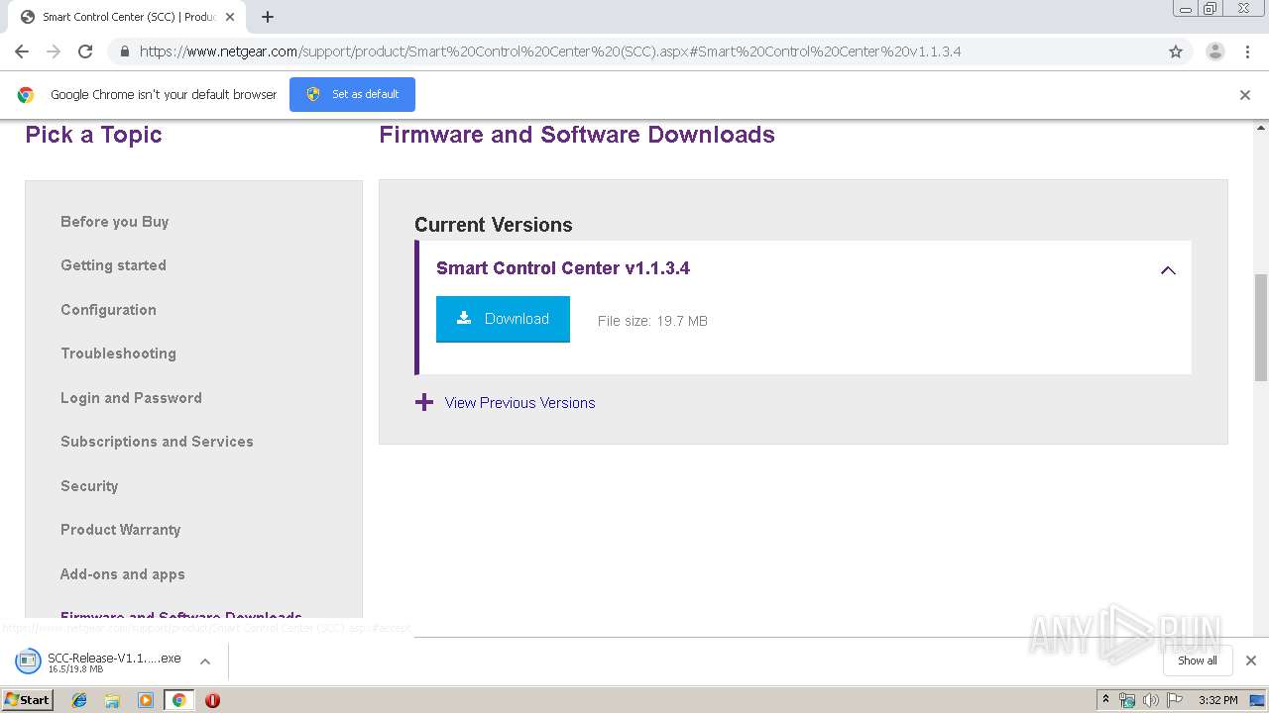Image resolution: width=1269 pixels, height=713 pixels.
Task: Expand View Previous Versions plus icon
Action: [424, 402]
